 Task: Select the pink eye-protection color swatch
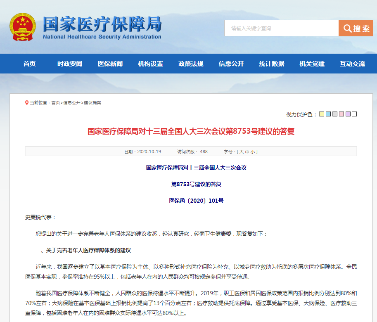click(341, 114)
